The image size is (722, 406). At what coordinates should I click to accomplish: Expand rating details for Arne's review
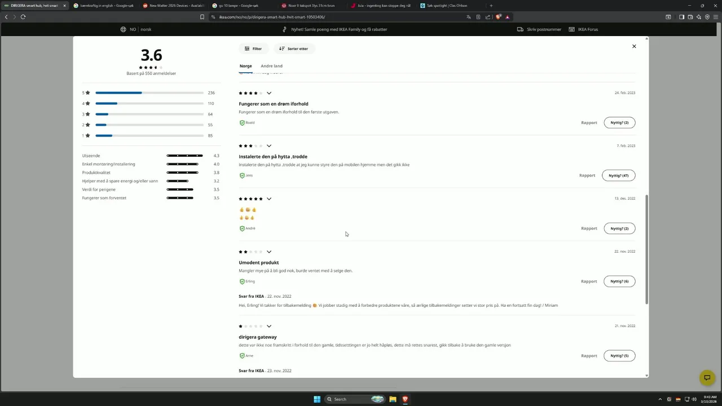point(269,326)
